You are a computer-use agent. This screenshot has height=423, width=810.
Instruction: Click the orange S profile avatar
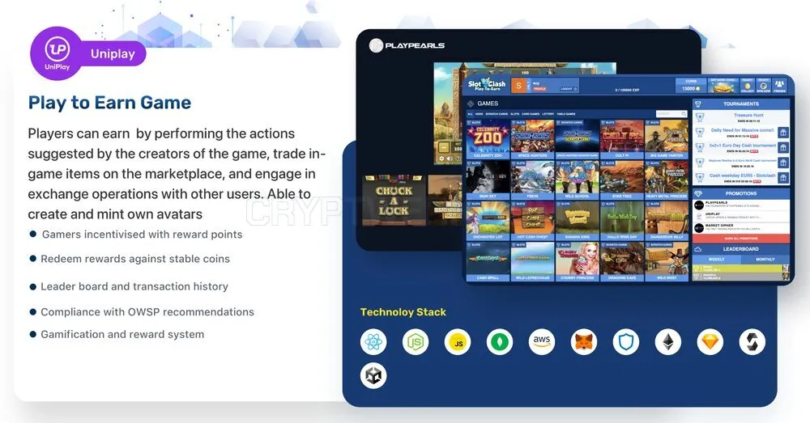pyautogui.click(x=518, y=86)
